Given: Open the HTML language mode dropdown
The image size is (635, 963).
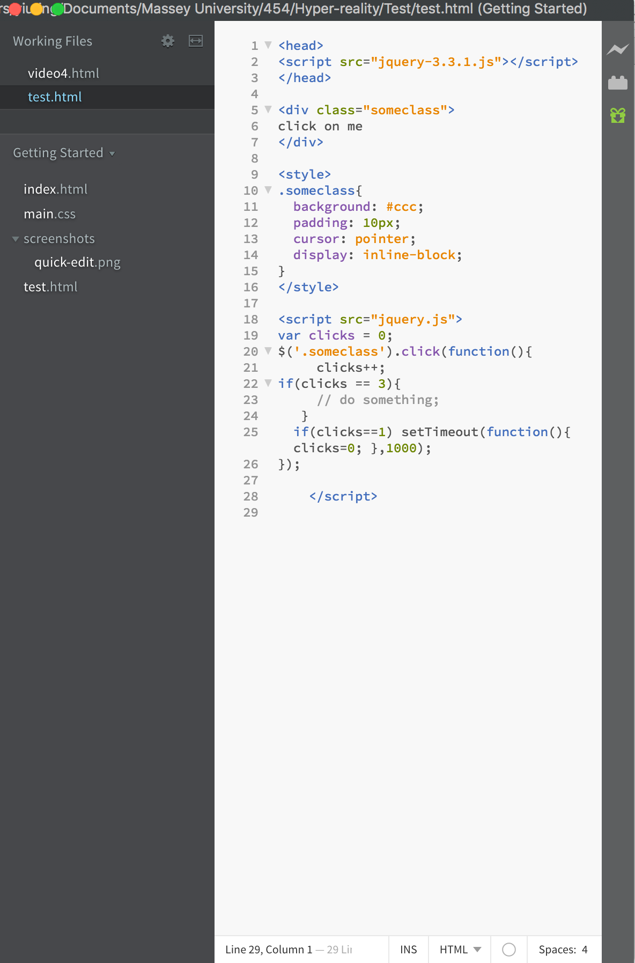Looking at the screenshot, I should click(x=460, y=950).
